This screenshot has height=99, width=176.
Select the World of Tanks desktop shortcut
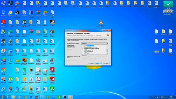pyautogui.click(x=10, y=42)
